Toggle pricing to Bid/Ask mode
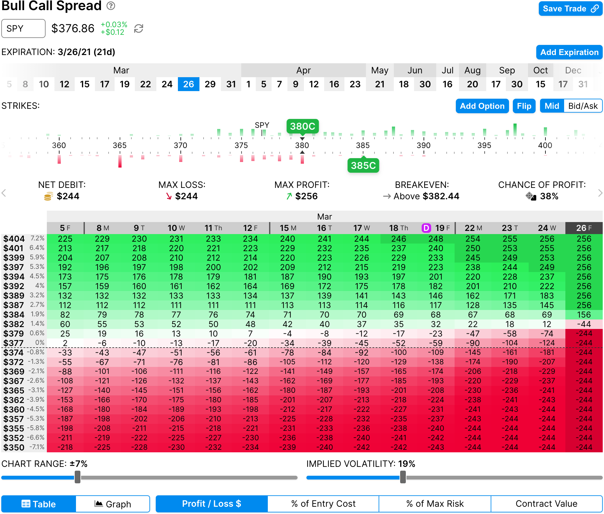Viewport: 604px width, 514px height. (x=582, y=106)
